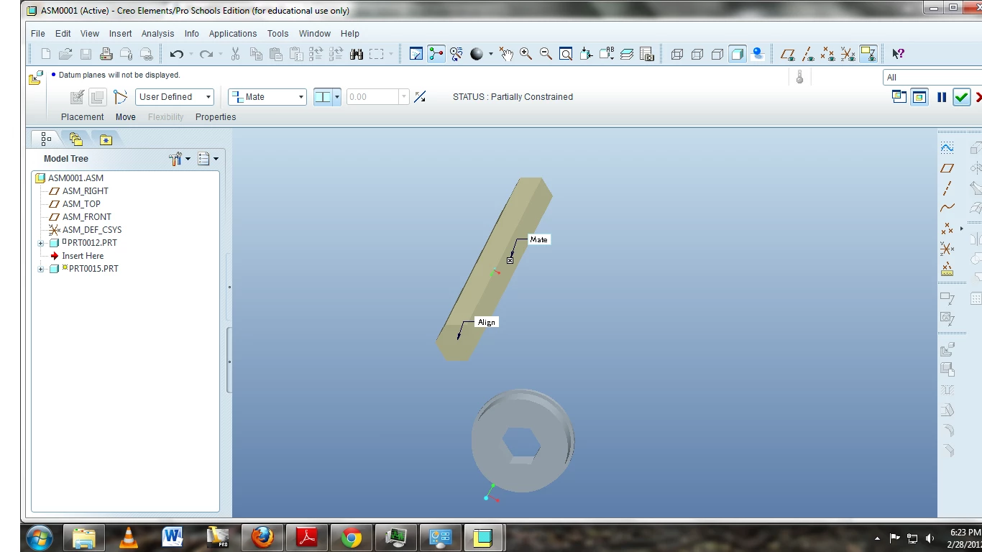Screen dimensions: 982x552
Task: Click the pause icon in dashboard
Action: 942,97
